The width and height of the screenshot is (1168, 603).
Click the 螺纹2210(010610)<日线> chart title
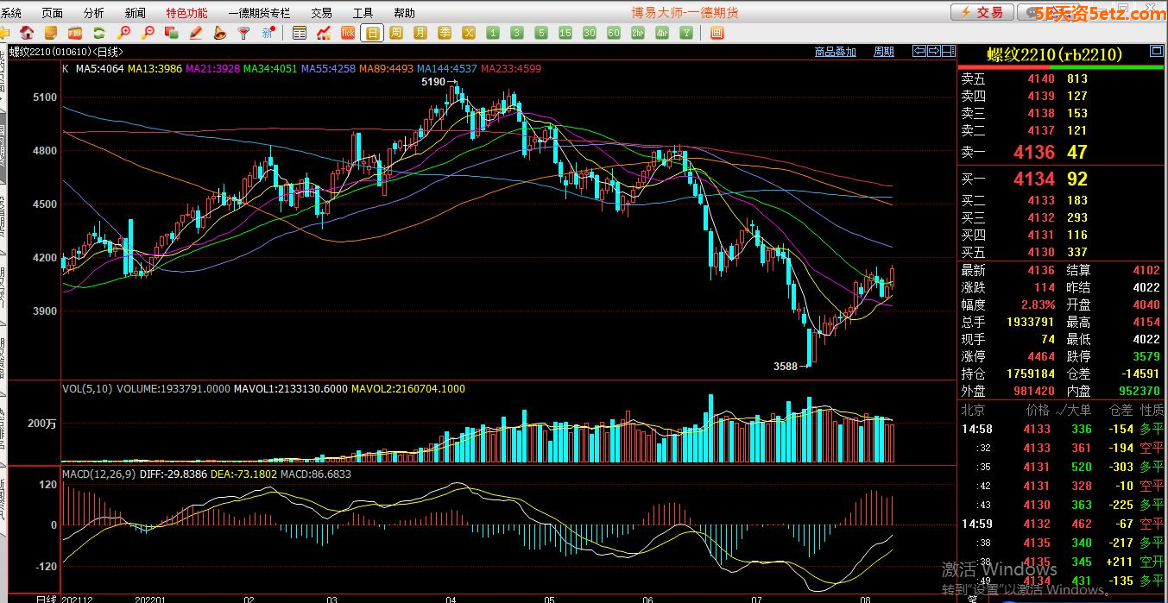(66, 52)
